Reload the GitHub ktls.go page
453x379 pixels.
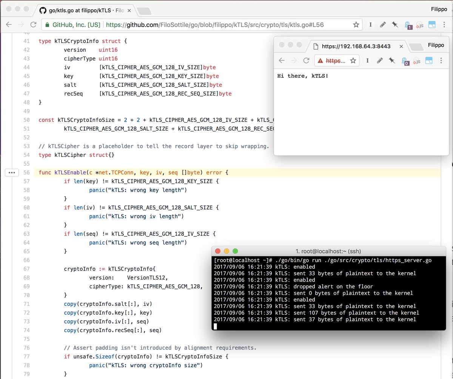pyautogui.click(x=33, y=25)
